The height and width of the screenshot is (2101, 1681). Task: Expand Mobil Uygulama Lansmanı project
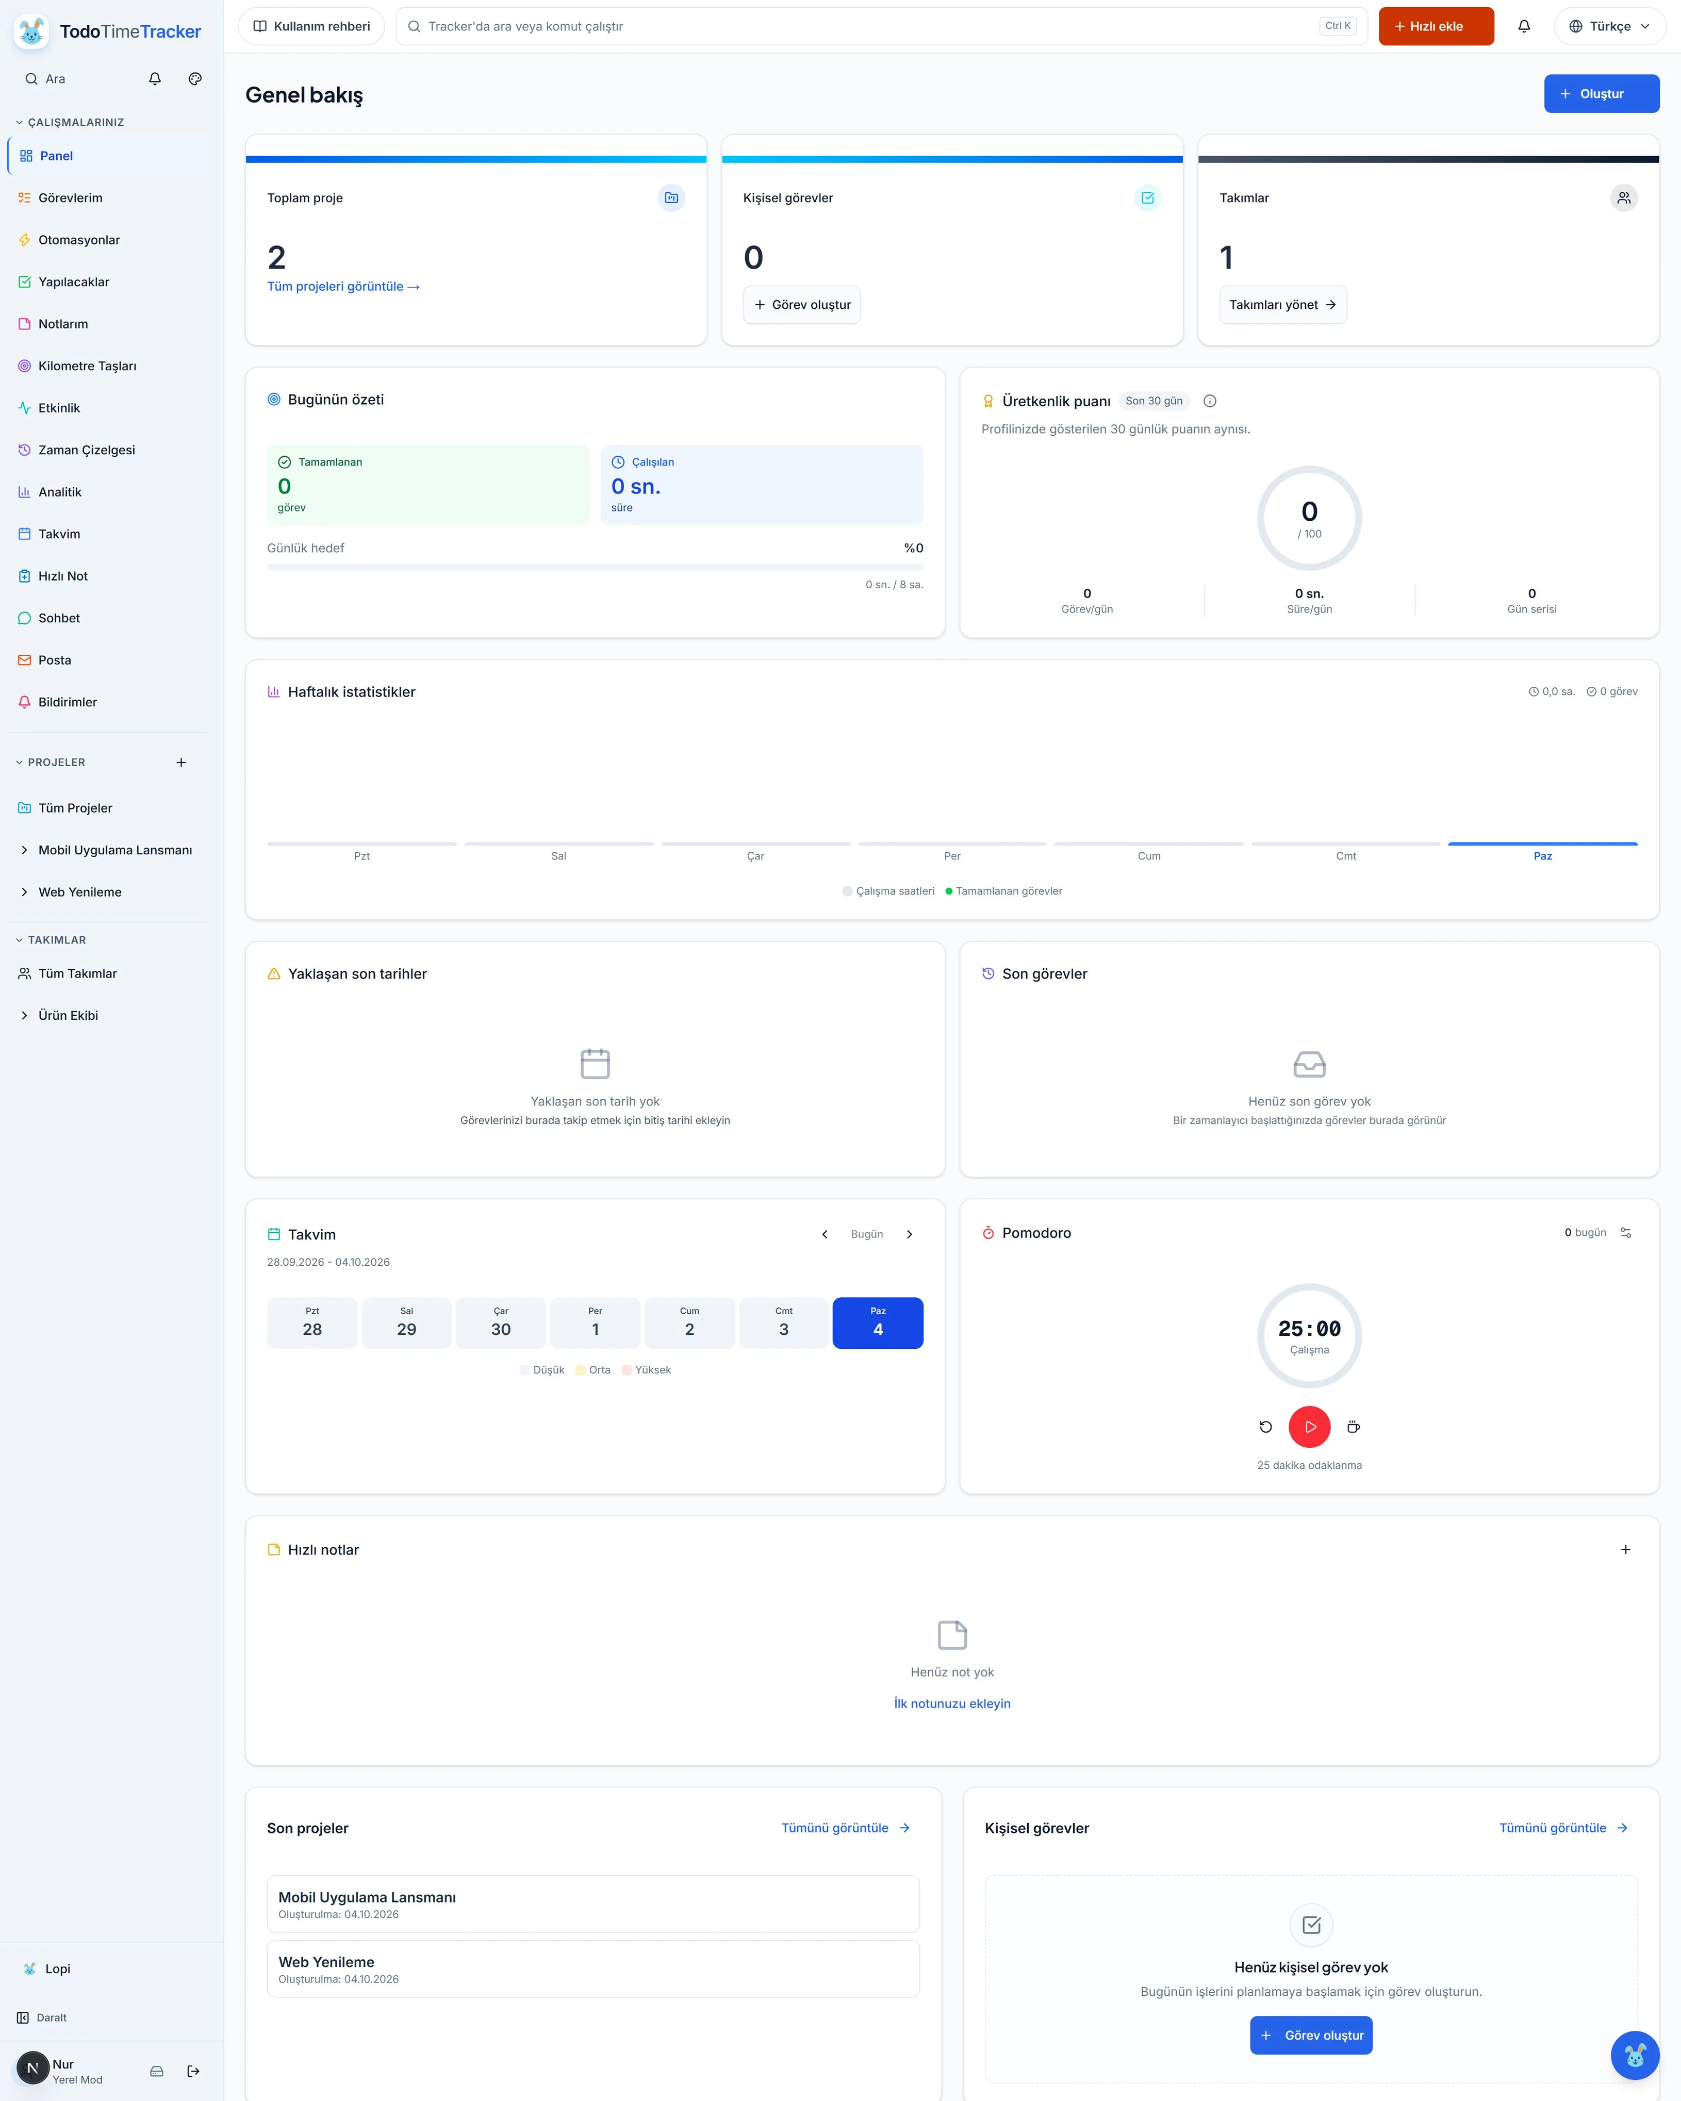point(24,850)
